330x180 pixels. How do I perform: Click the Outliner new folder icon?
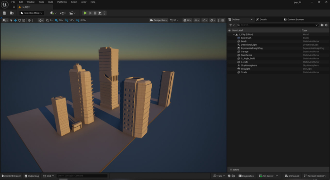click(x=322, y=25)
